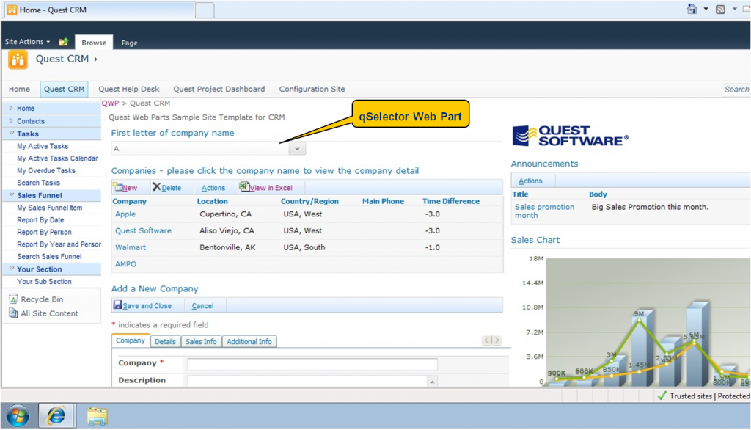Switch to the Additional Info form tab
Screen dimensions: 751x430
tap(249, 341)
